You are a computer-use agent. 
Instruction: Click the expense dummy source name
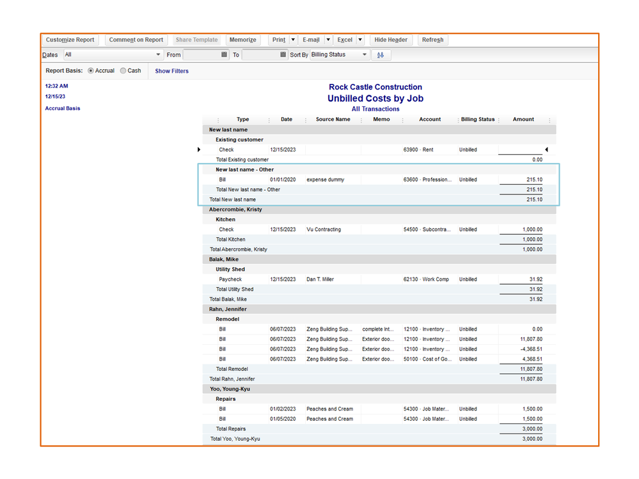tap(325, 180)
